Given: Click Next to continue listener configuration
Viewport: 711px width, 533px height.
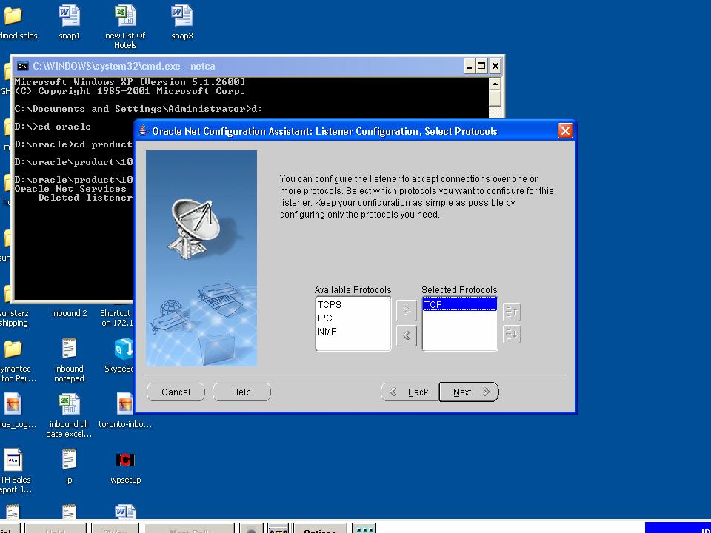Looking at the screenshot, I should click(x=469, y=392).
